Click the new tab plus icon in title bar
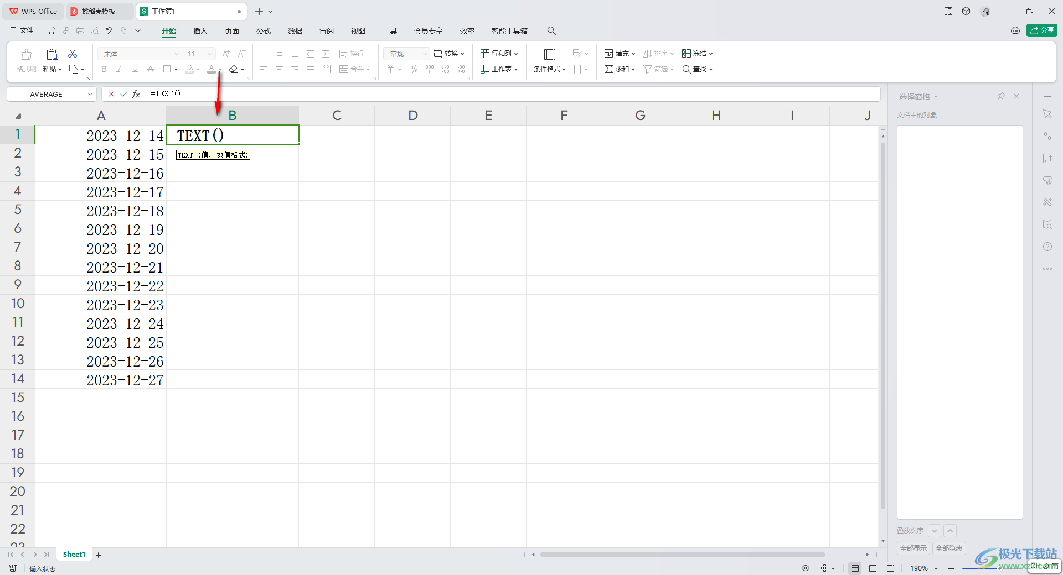 (259, 12)
